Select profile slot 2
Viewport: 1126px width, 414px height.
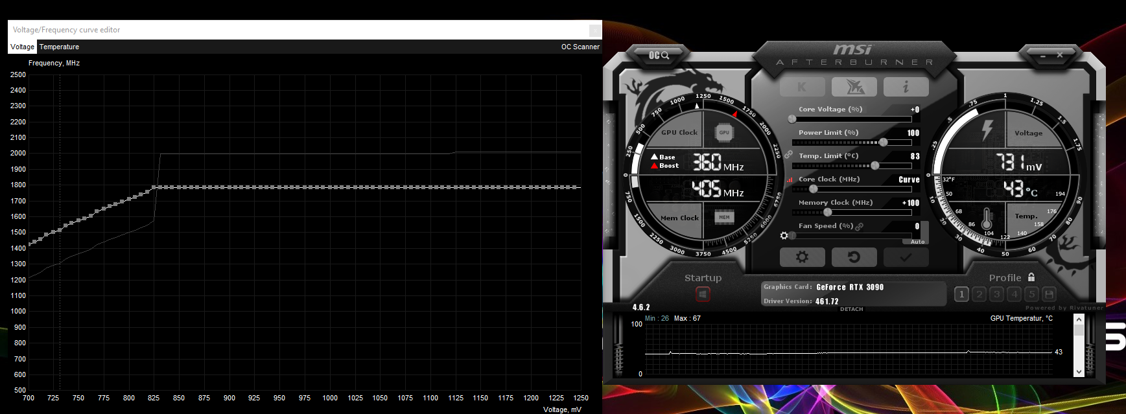tap(979, 294)
